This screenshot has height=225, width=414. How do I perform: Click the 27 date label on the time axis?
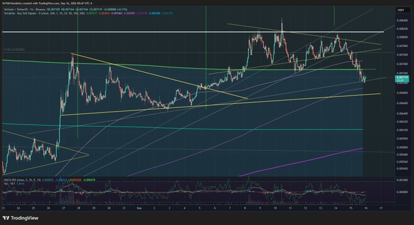[x=63, y=208]
